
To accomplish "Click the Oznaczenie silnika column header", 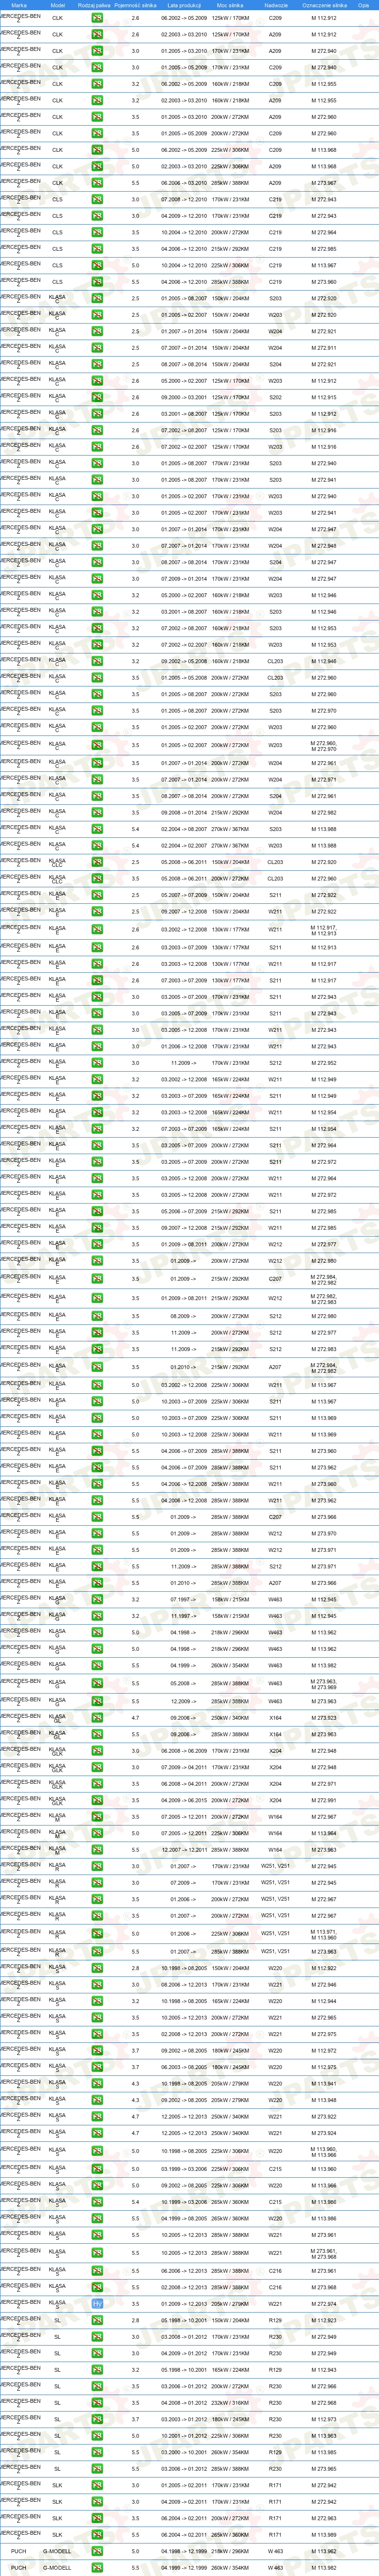I will coord(324,5).
